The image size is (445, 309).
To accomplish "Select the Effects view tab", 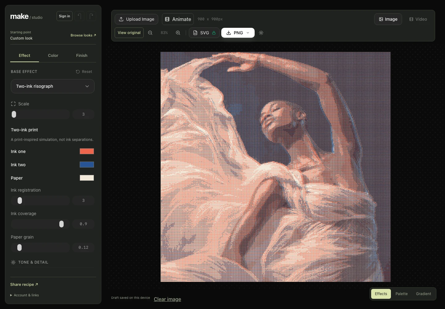I will (x=381, y=294).
